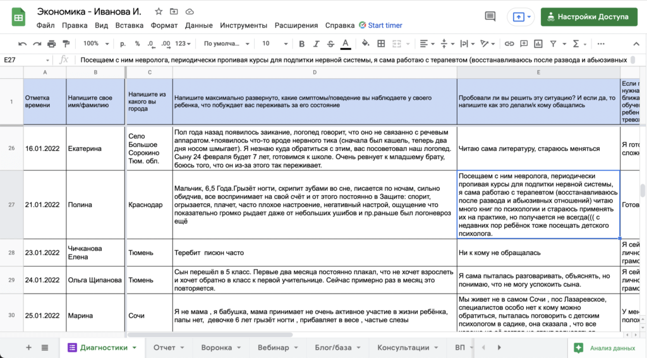Open the Формат menu
This screenshot has height=358, width=647.
[164, 25]
